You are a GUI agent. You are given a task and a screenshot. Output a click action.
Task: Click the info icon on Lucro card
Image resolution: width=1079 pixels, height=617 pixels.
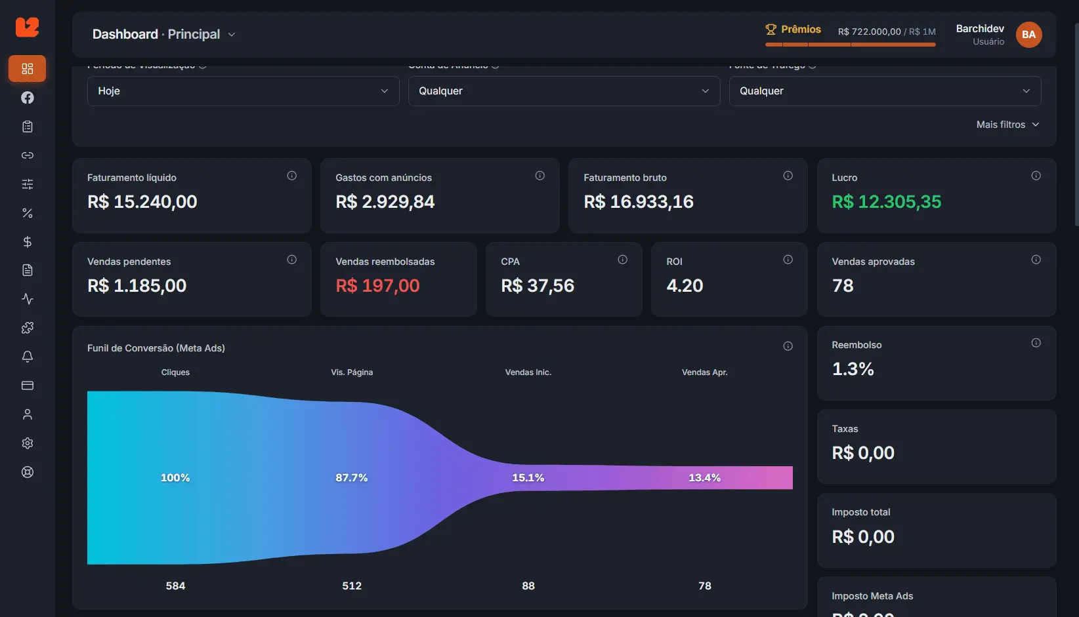click(x=1036, y=176)
